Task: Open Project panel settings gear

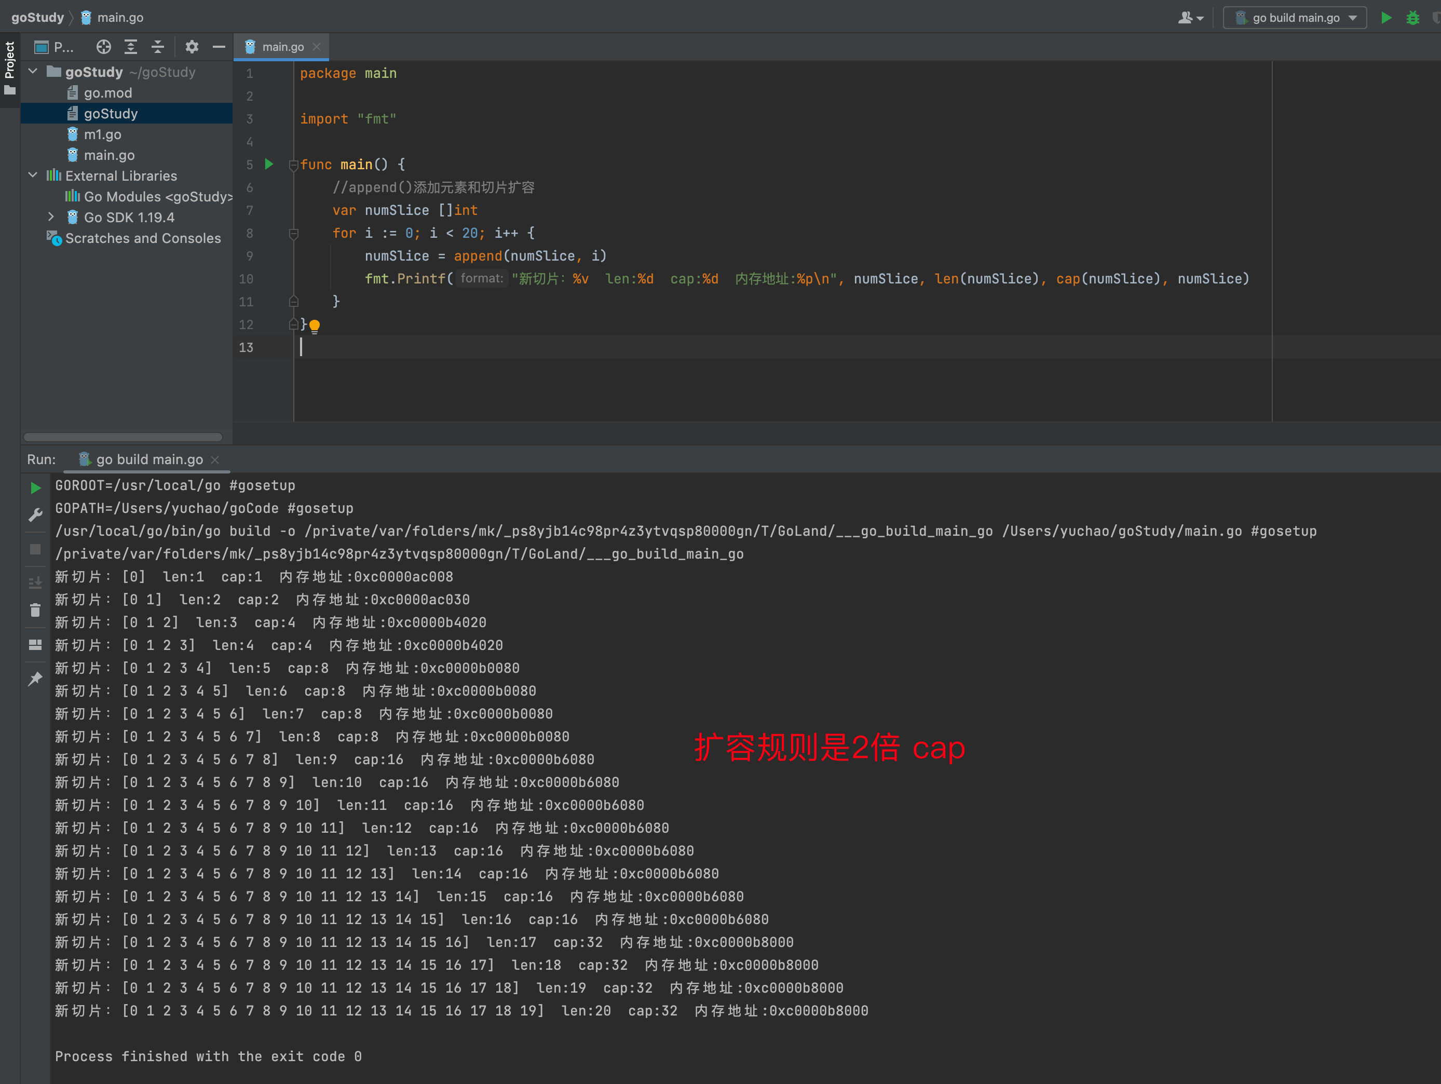Action: point(192,47)
